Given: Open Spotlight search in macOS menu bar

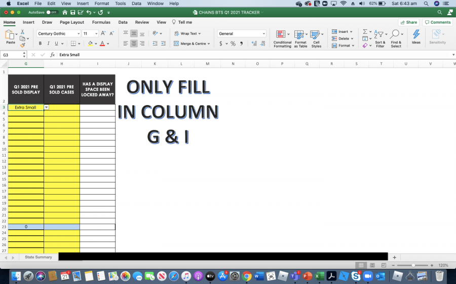Looking at the screenshot, I should [426, 4].
